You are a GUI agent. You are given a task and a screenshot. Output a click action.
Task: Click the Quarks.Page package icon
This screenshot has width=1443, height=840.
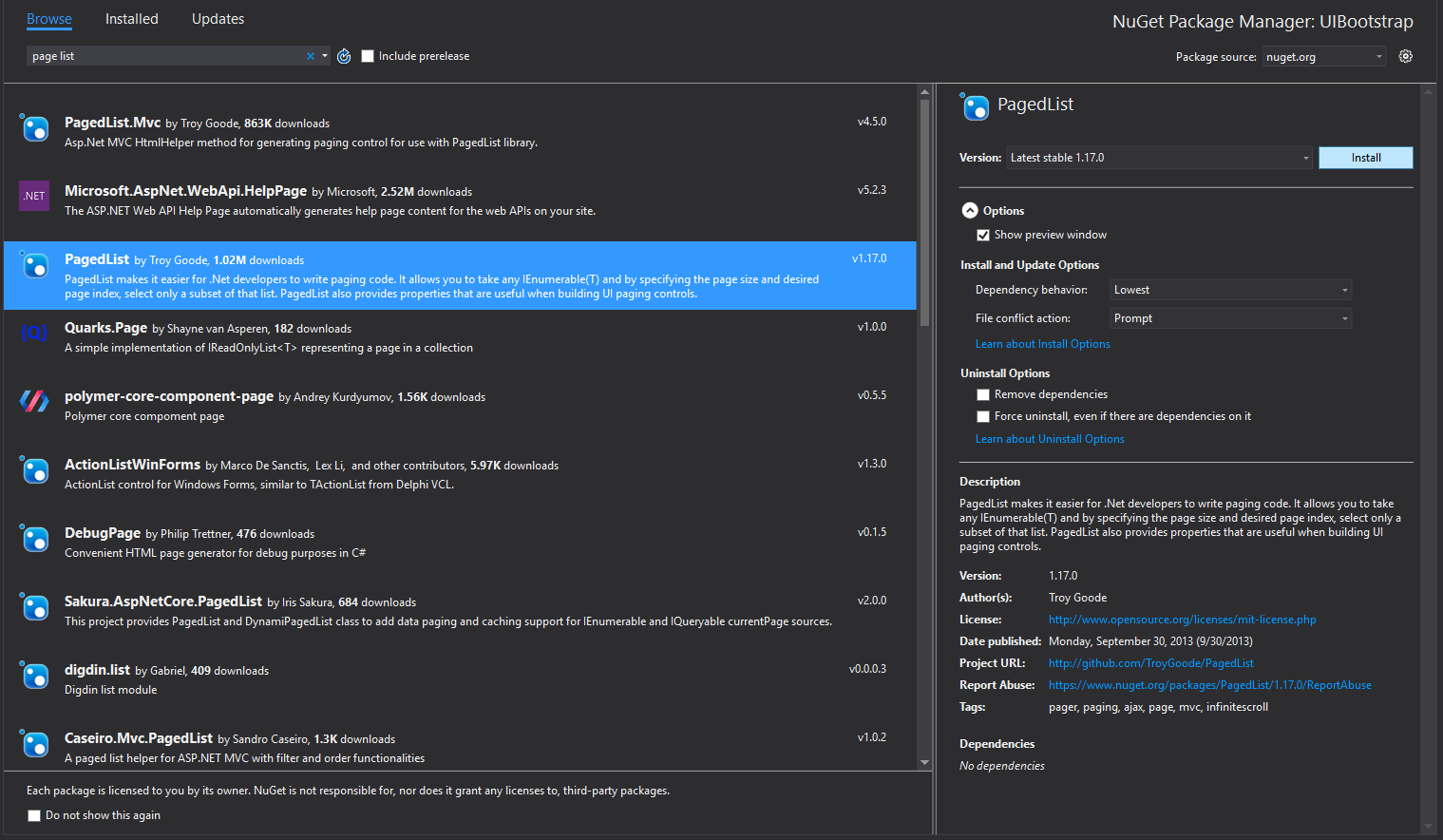[34, 333]
